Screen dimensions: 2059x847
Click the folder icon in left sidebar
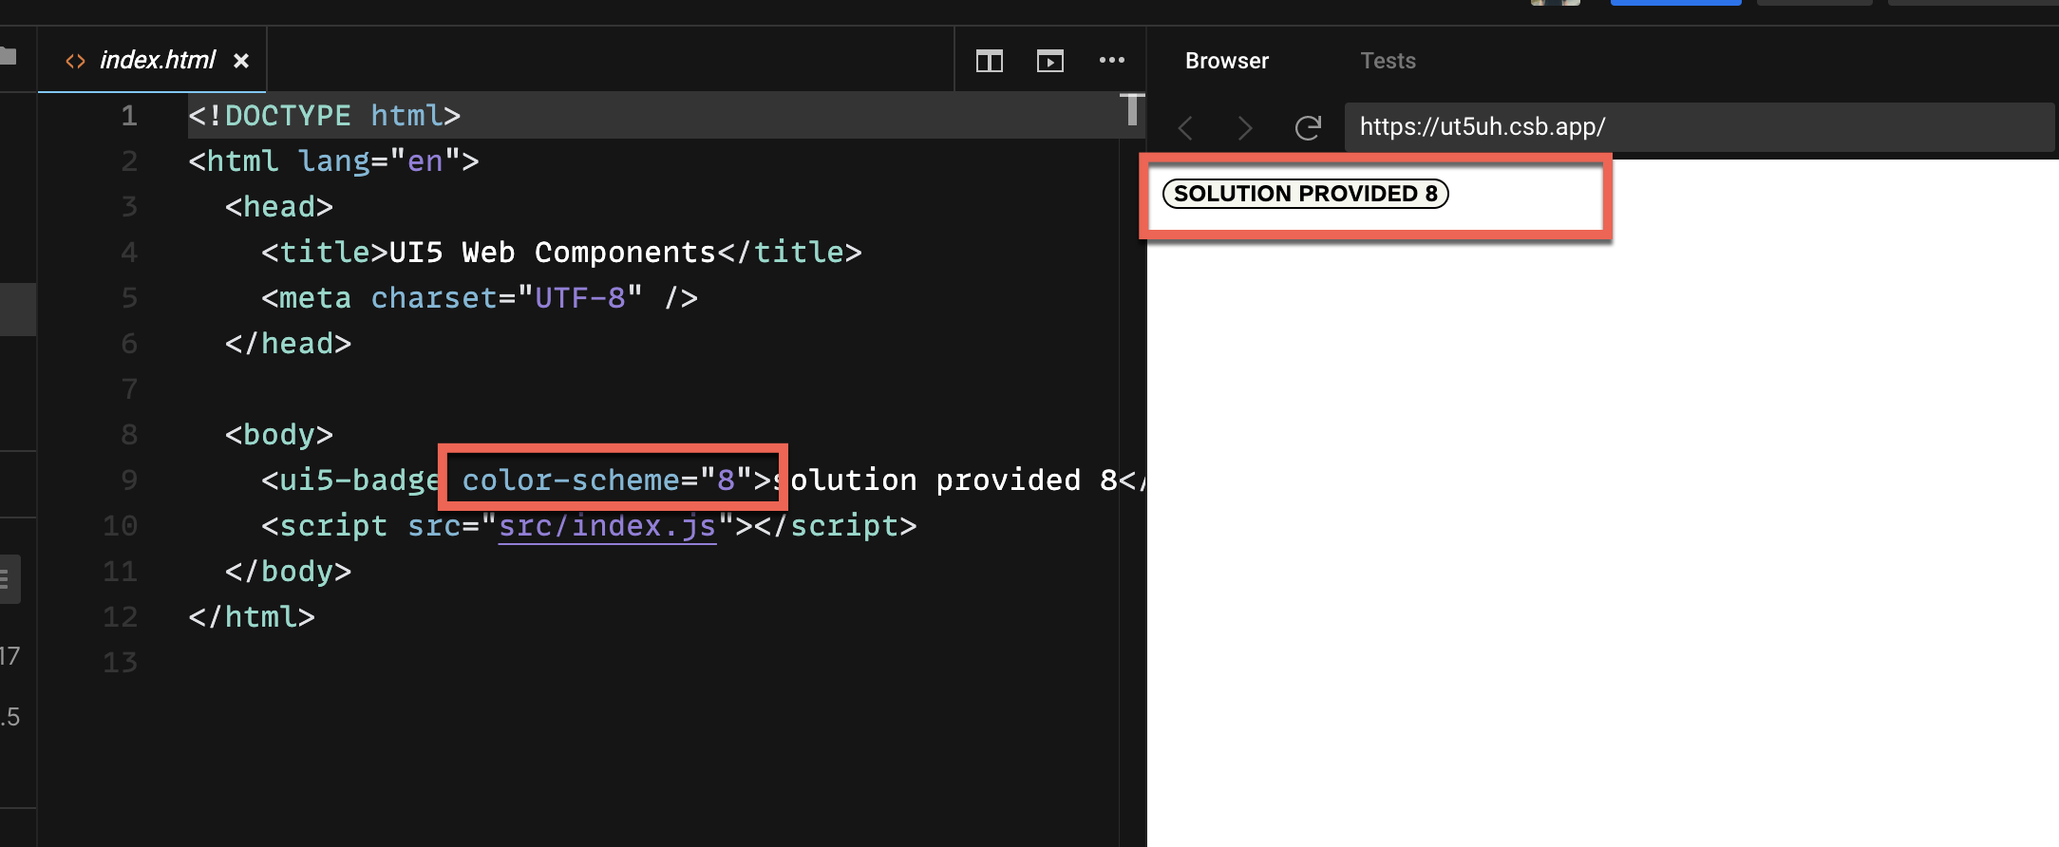tap(9, 56)
